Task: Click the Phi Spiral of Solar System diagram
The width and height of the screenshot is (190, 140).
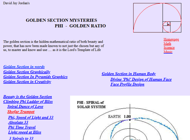Action: (130, 118)
